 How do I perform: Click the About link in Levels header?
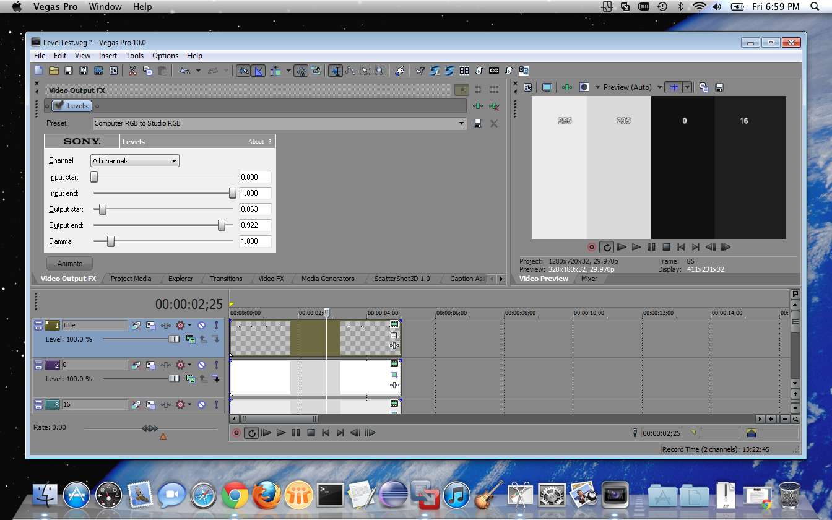[x=256, y=142]
